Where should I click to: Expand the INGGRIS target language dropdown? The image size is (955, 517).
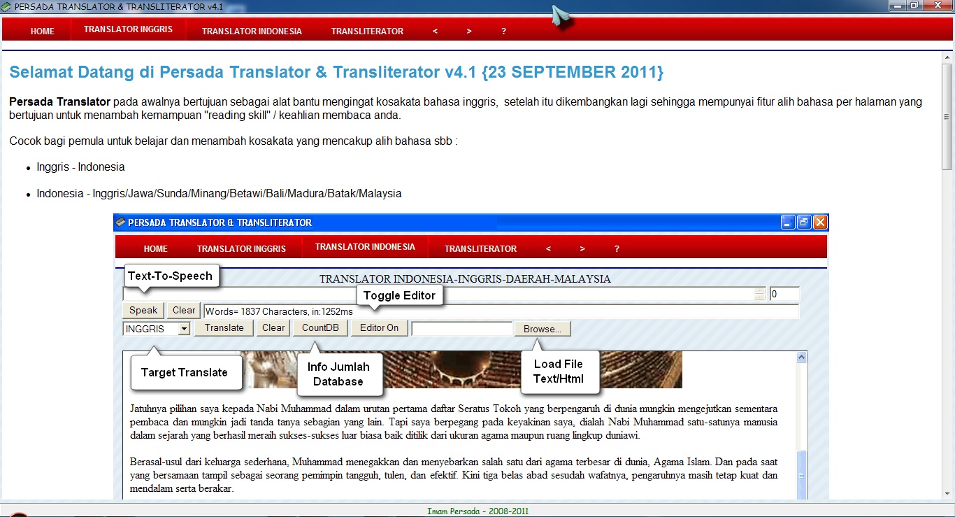click(183, 329)
